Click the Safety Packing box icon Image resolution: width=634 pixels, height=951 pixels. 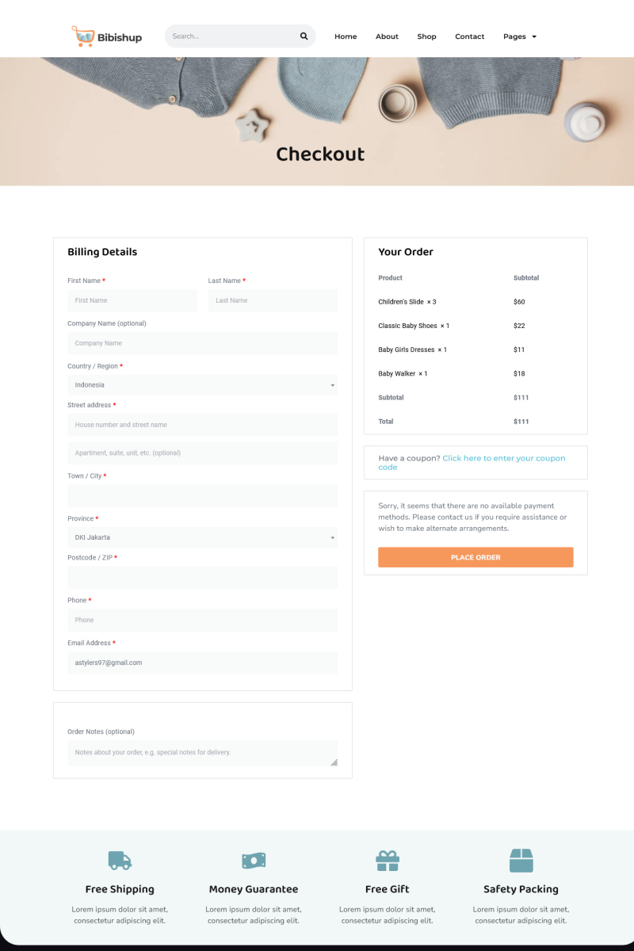(x=521, y=860)
